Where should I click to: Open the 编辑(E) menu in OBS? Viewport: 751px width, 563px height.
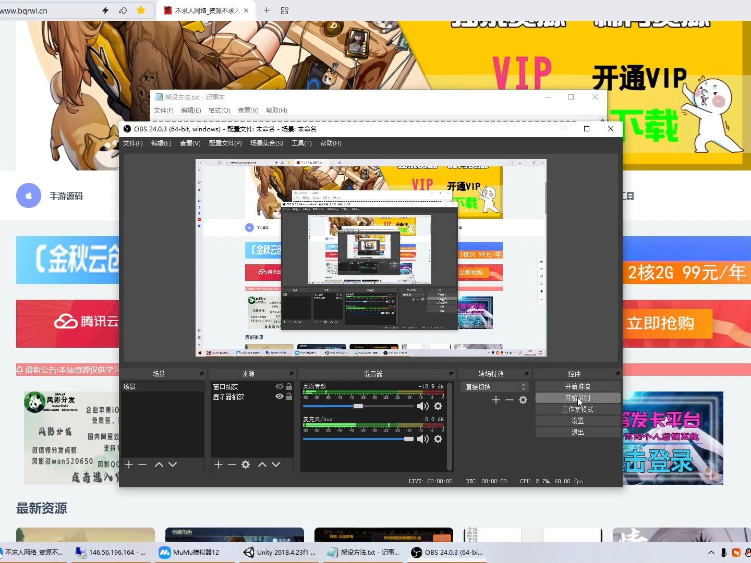(161, 143)
